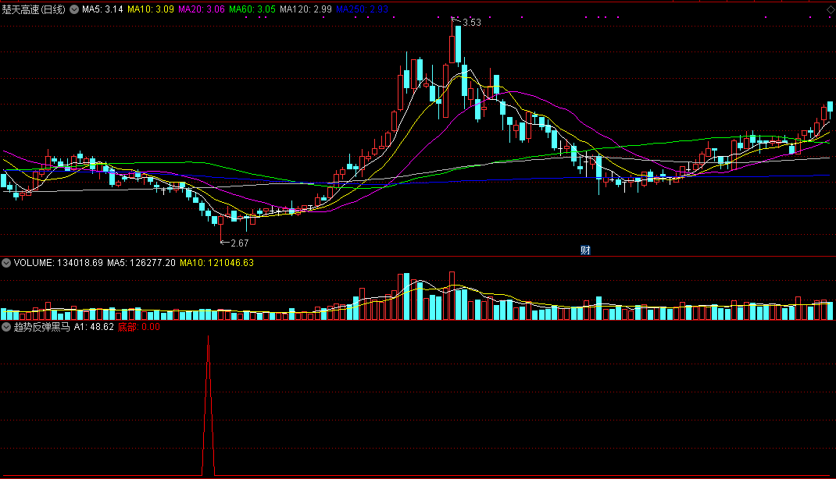Screen dimensions: 836x479
Task: Click the 楚天高速(日线) chart title
Action: point(34,9)
